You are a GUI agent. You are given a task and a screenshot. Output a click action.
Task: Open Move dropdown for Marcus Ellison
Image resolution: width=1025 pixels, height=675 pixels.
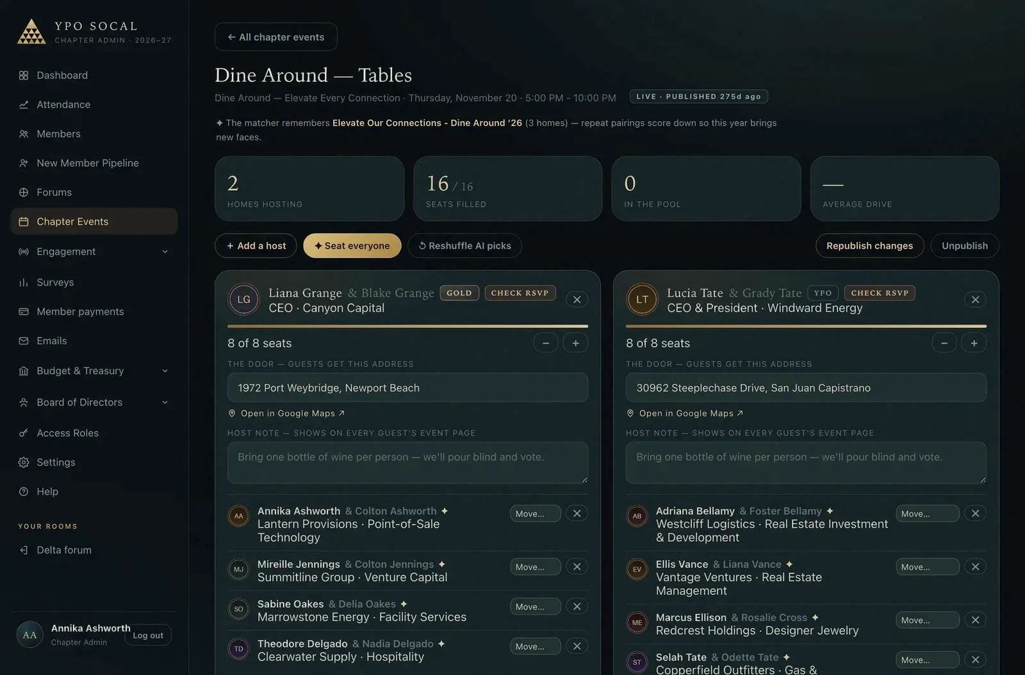(928, 620)
